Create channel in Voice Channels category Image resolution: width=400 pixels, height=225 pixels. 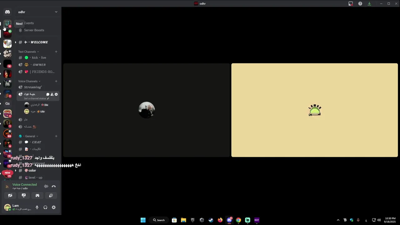(x=56, y=81)
